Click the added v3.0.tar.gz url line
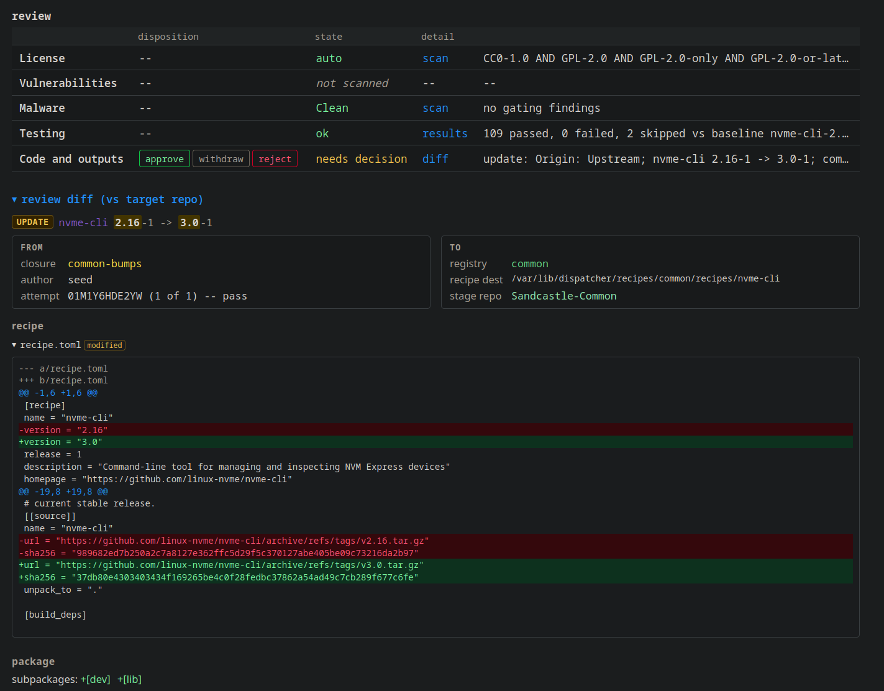Screen dimensions: 884x691 (435, 565)
